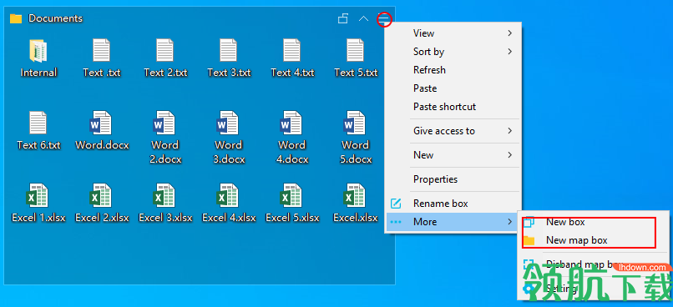Select the Word.docx file icon
This screenshot has width=673, height=307.
click(x=101, y=123)
